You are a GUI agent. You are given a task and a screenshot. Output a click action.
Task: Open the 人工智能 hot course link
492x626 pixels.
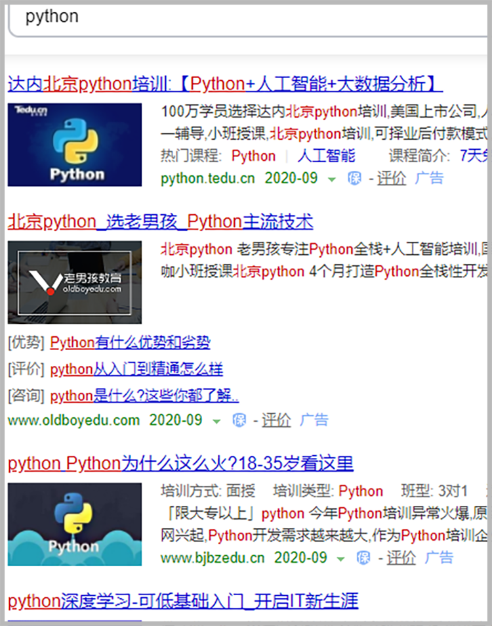coord(326,156)
